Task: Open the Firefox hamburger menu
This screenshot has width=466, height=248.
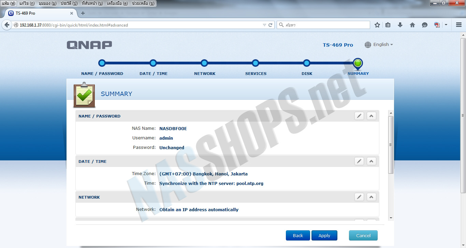Action: click(459, 25)
